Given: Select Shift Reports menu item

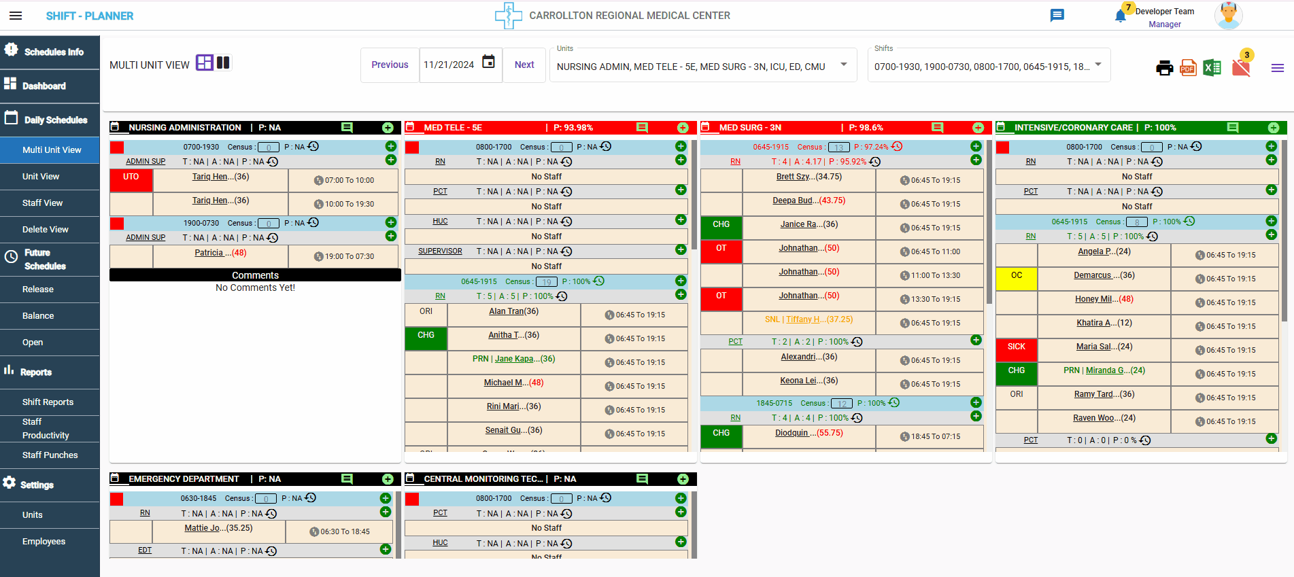Looking at the screenshot, I should pos(48,402).
